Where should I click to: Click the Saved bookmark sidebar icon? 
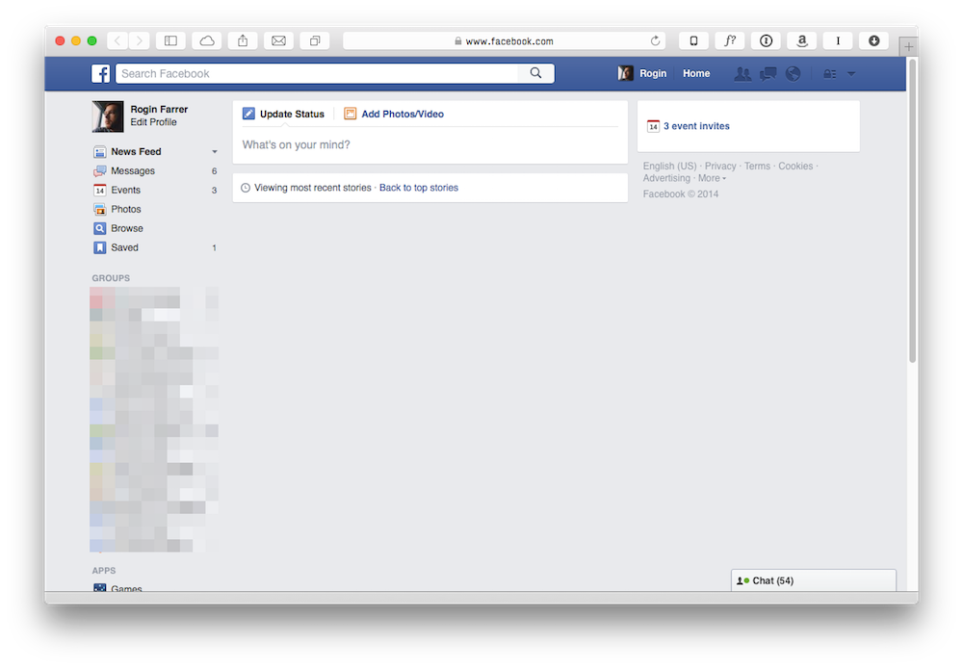99,247
